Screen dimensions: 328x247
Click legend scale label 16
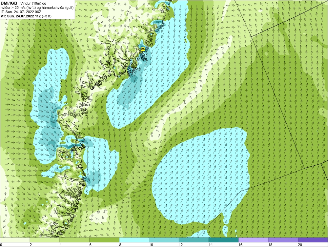(x=240, y=245)
